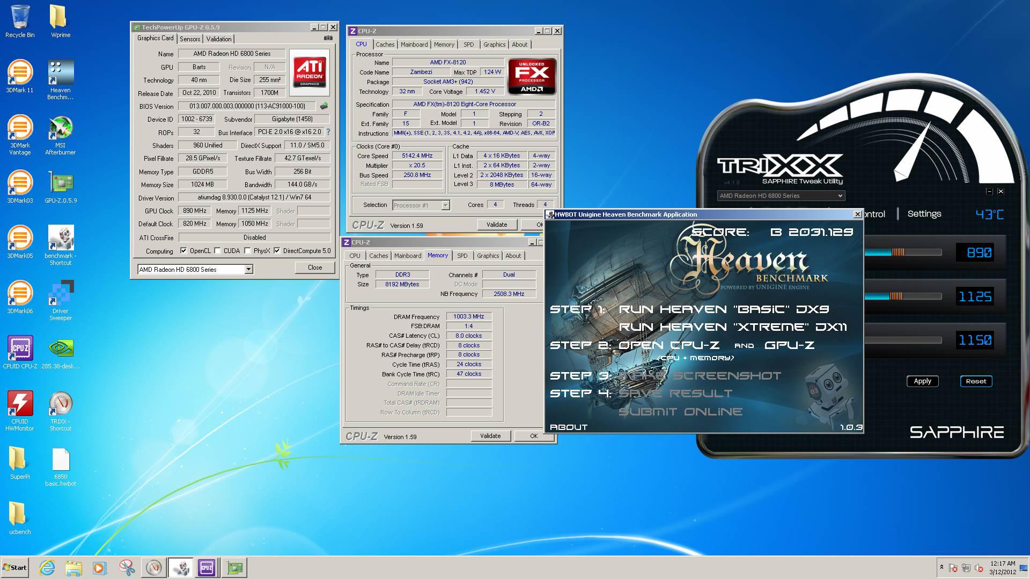Click the taskbar clock showing 12:17 AM
The width and height of the screenshot is (1030, 579).
click(x=1003, y=568)
